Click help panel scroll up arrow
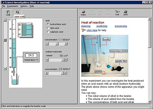153x109 pixels. click(x=149, y=19)
